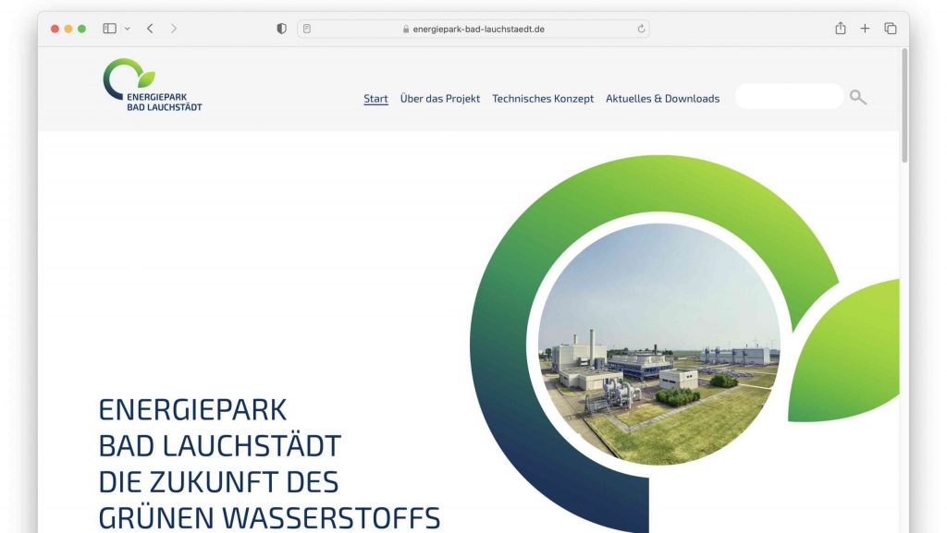This screenshot has width=947, height=533.
Task: Open the Share menu icon
Action: click(840, 28)
